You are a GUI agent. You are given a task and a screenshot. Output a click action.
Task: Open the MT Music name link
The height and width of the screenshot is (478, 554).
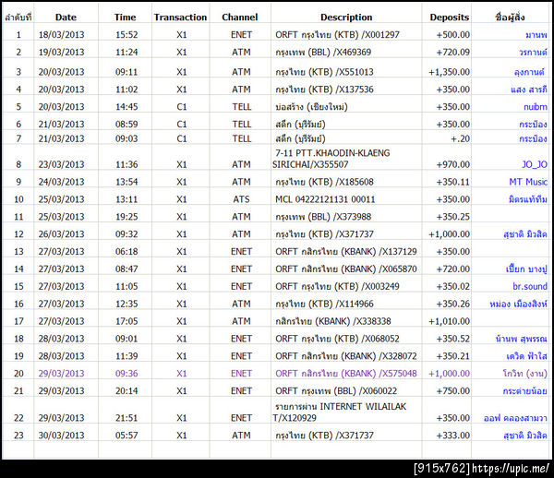tap(528, 182)
